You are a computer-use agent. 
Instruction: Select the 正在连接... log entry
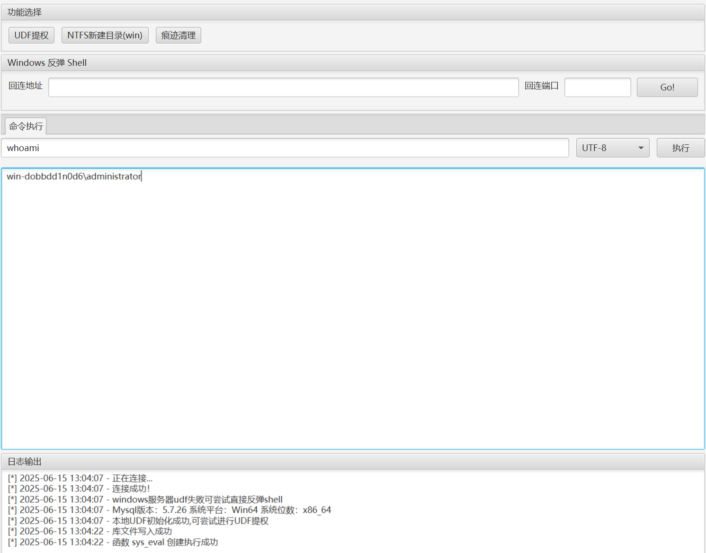pos(80,478)
